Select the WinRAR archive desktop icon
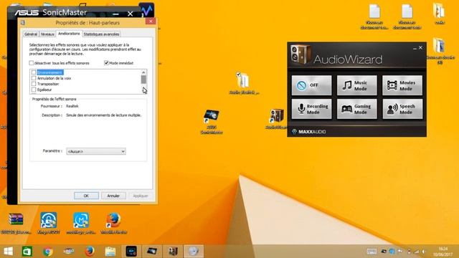459x258 pixels. (x=16, y=224)
